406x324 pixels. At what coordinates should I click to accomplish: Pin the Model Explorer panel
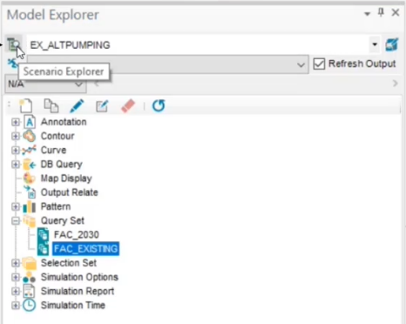381,12
